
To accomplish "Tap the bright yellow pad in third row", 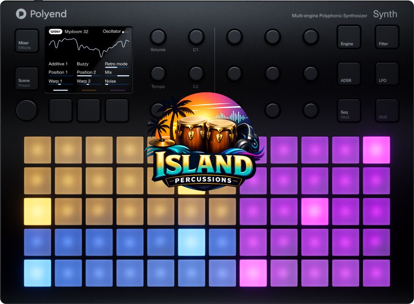I will [38, 211].
